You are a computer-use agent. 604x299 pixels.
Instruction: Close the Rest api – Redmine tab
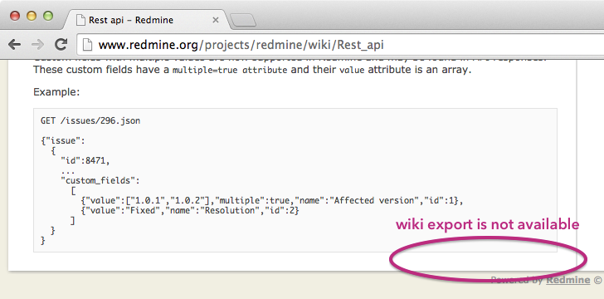216,20
